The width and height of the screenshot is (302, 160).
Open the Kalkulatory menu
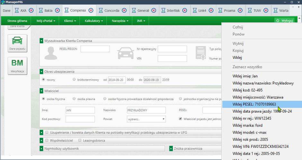tap(94, 21)
